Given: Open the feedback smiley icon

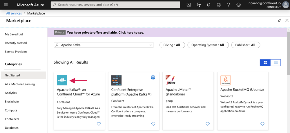Looking at the screenshot, I should click(x=239, y=5).
